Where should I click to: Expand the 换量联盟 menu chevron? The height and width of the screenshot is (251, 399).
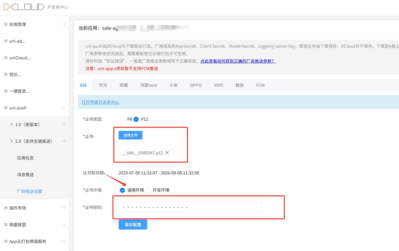pyautogui.click(x=64, y=224)
